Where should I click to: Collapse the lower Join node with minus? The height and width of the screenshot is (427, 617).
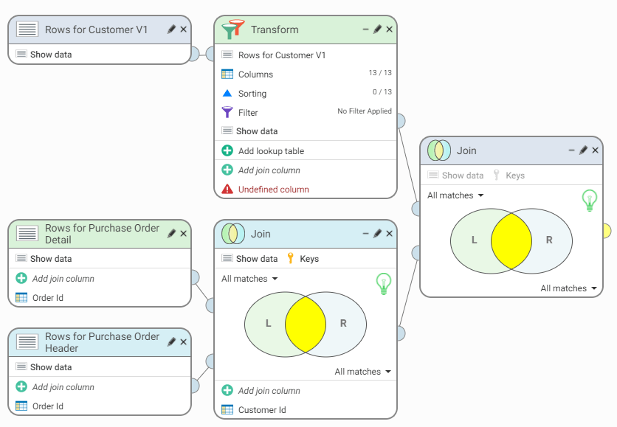[365, 234]
